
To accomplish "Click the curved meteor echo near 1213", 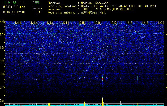I will tap(49, 80).
